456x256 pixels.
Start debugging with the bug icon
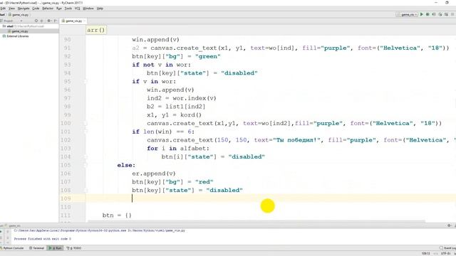(427, 14)
